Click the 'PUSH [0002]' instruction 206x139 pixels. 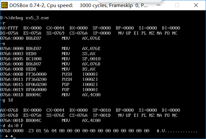click(80, 79)
